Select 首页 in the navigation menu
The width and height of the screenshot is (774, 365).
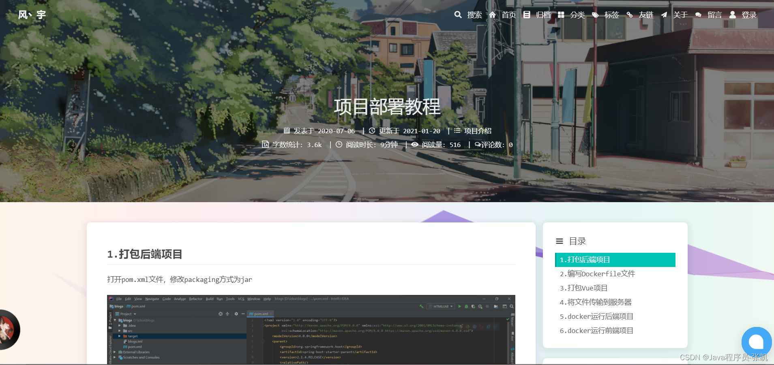point(508,15)
